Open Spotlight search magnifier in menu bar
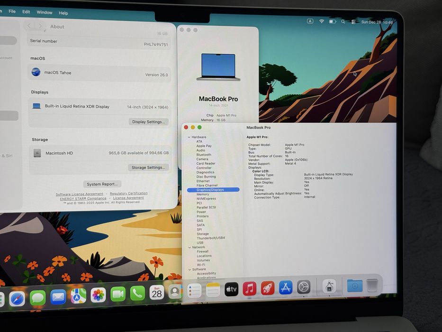Screen dimensions: 442x332 tap(343, 22)
